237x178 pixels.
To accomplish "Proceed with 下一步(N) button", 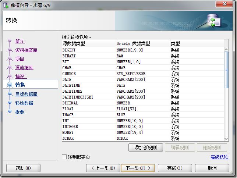I will [x=138, y=168].
